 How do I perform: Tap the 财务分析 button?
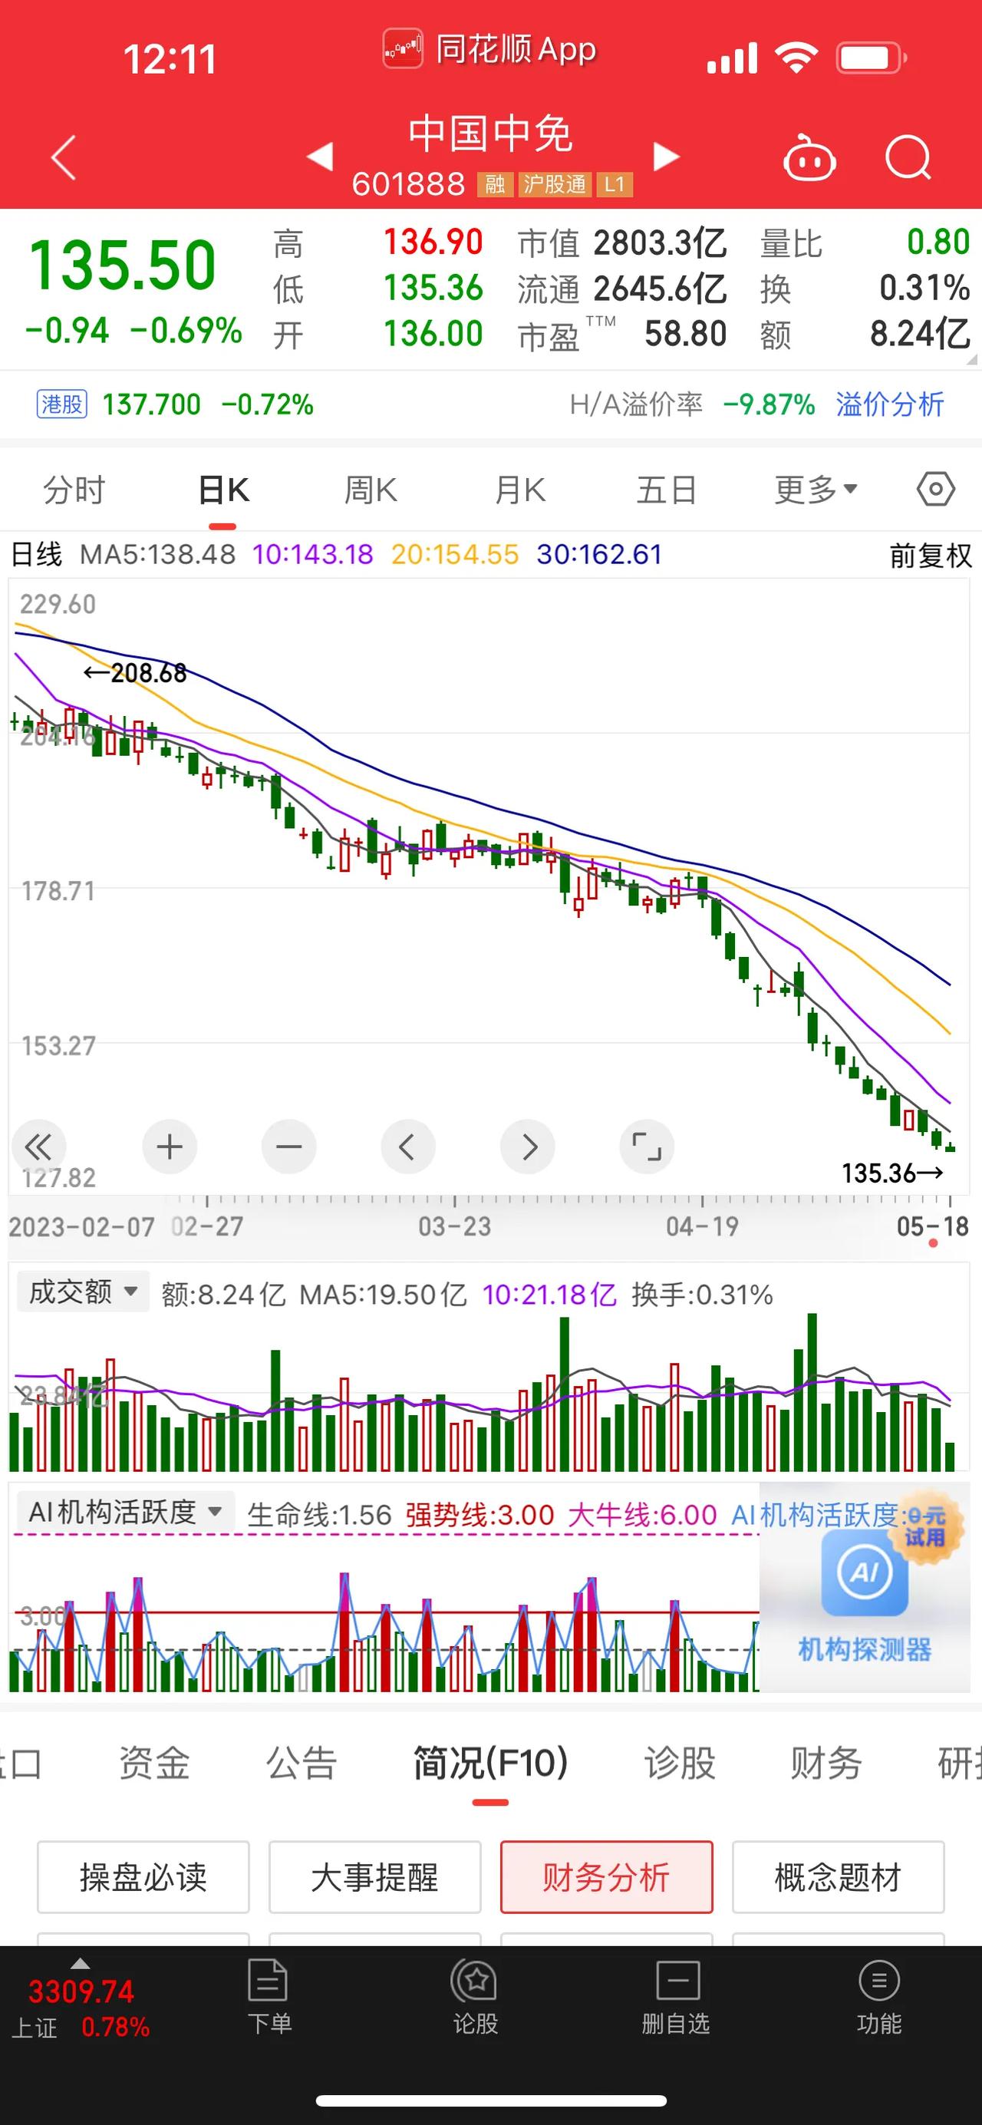[606, 1878]
